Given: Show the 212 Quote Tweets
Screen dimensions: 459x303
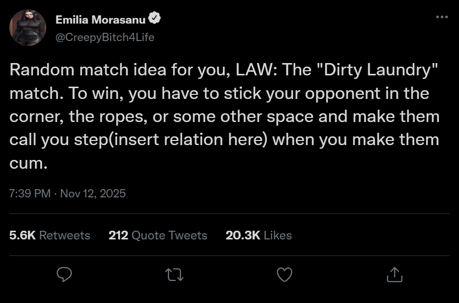Looking at the screenshot, I should (158, 235).
